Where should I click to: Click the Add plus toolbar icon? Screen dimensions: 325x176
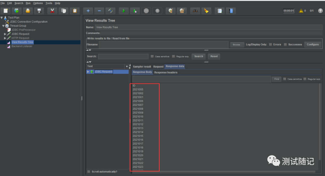coord(88,11)
